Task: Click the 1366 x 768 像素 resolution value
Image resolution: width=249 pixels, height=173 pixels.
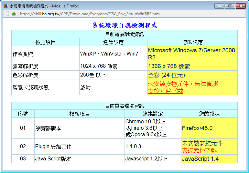Action: tap(169, 66)
